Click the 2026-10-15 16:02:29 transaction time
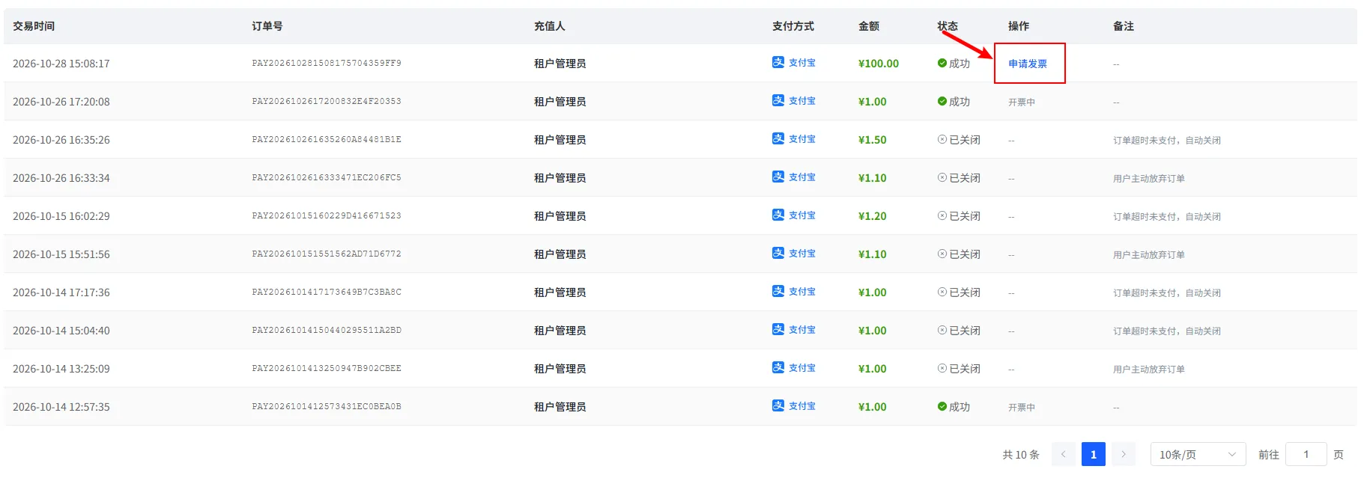 61,217
